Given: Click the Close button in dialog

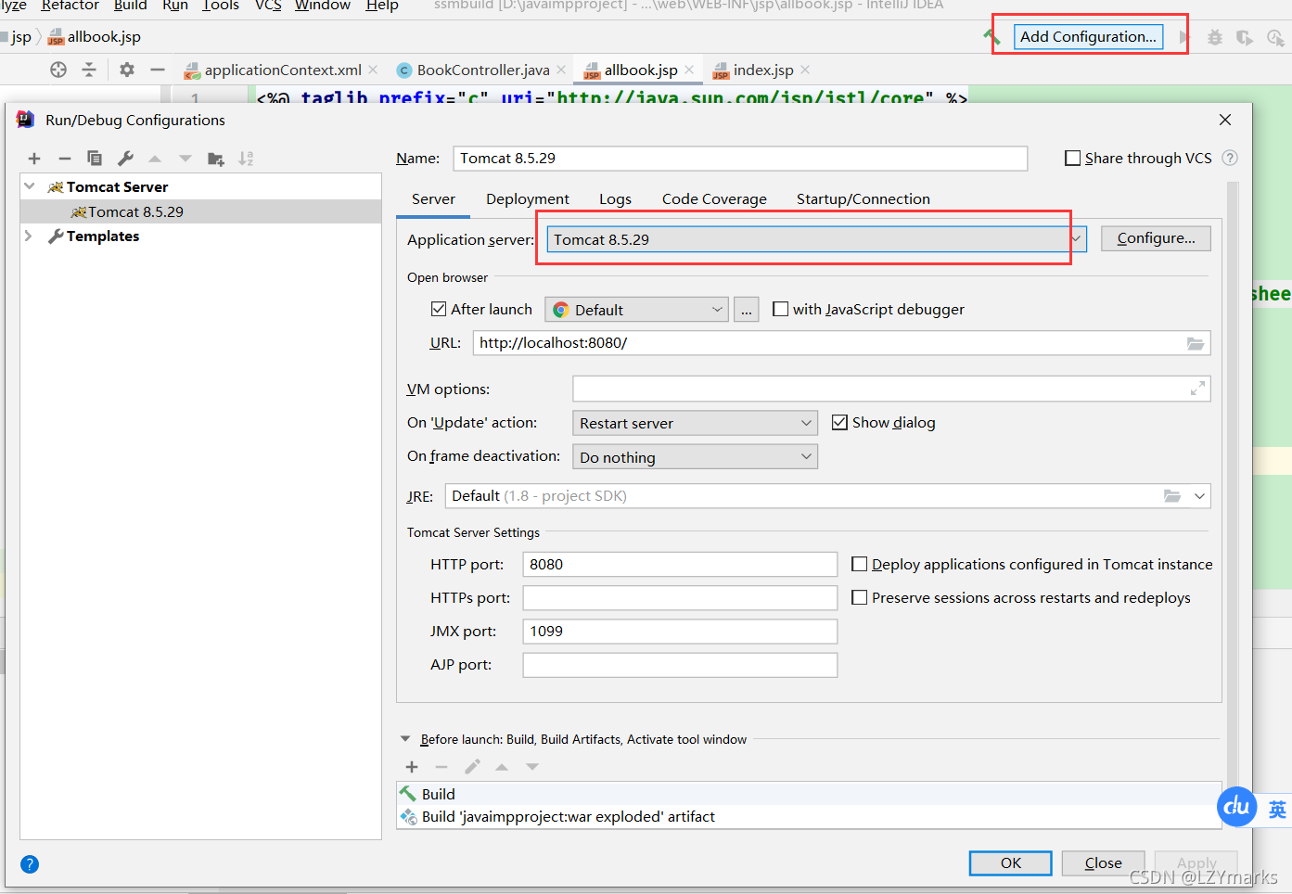Looking at the screenshot, I should coord(1103,862).
